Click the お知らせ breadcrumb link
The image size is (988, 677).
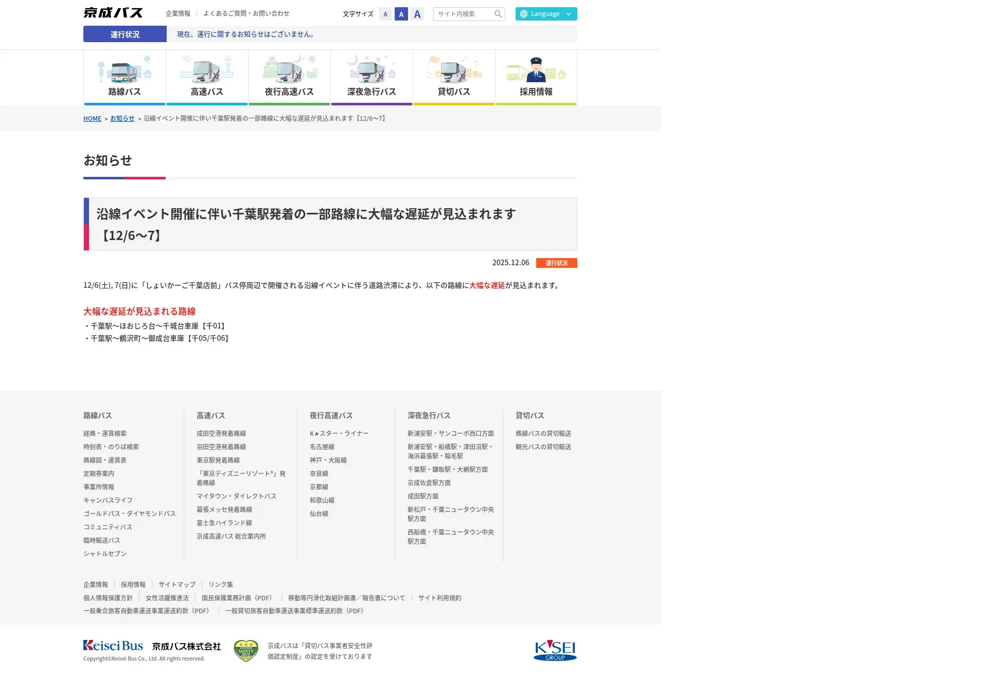pos(122,118)
